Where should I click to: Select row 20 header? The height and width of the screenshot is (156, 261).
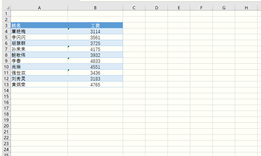pyautogui.click(x=6, y=126)
